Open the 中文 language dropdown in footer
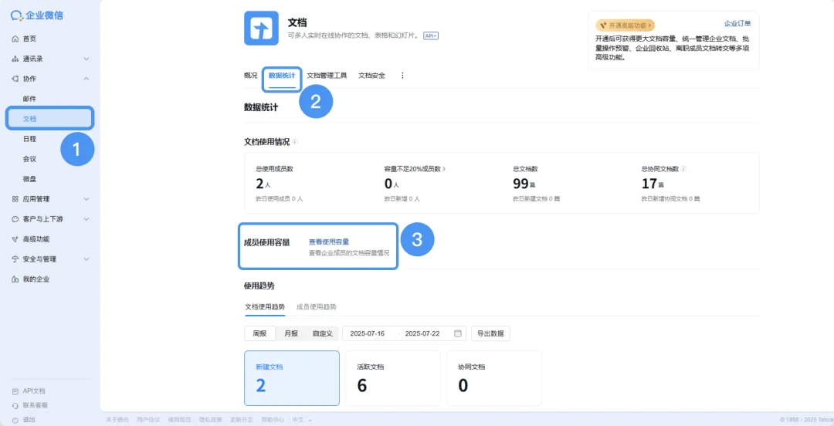This screenshot has width=834, height=426. coord(302,420)
